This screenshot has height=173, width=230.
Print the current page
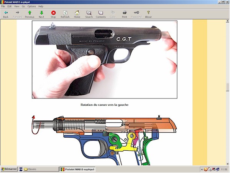tap(124, 14)
